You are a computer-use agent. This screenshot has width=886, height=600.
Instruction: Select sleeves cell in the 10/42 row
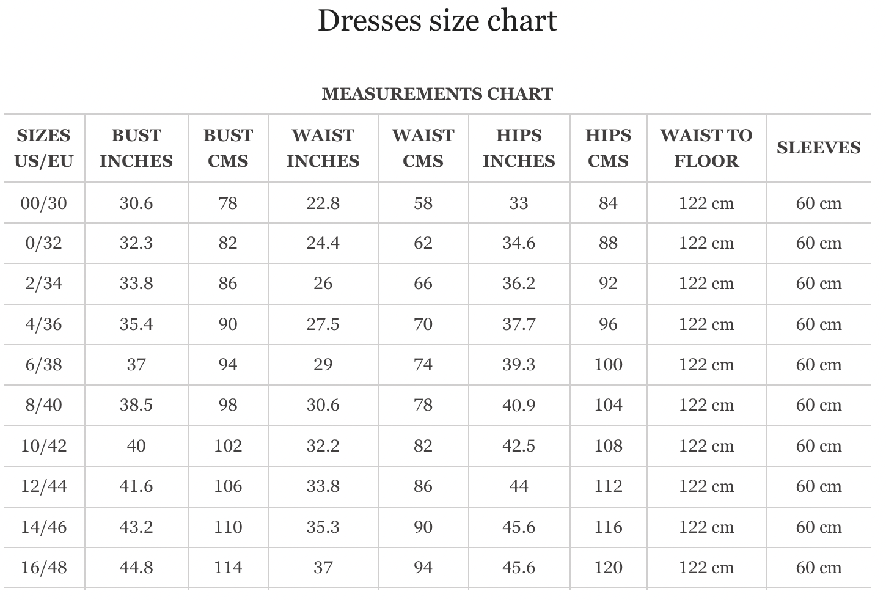point(818,445)
